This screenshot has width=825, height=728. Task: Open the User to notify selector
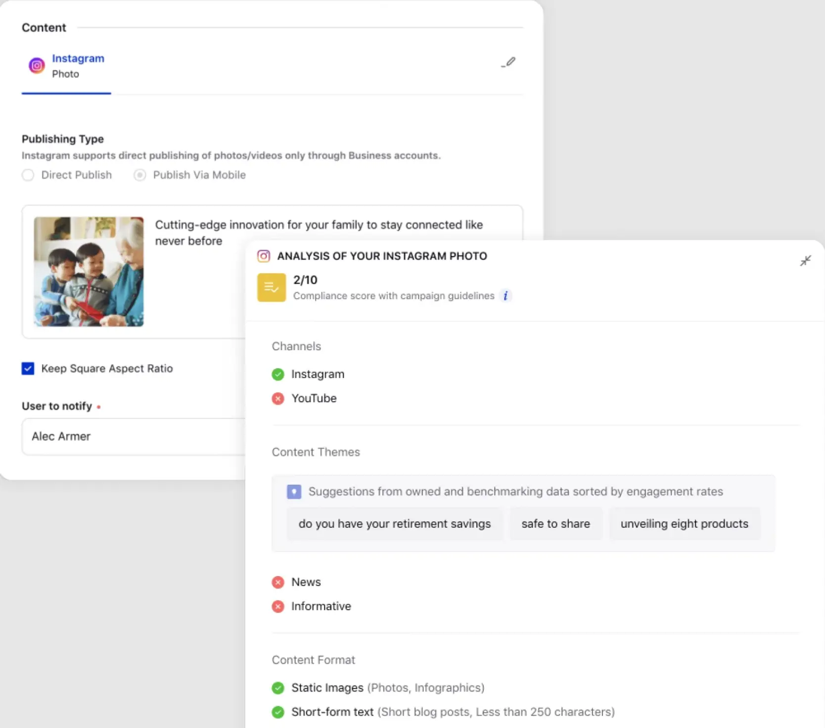coord(134,437)
